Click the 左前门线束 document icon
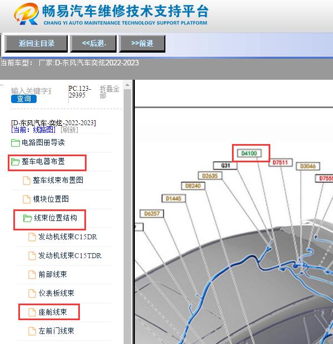This screenshot has width=333, height=344. pyautogui.click(x=32, y=331)
